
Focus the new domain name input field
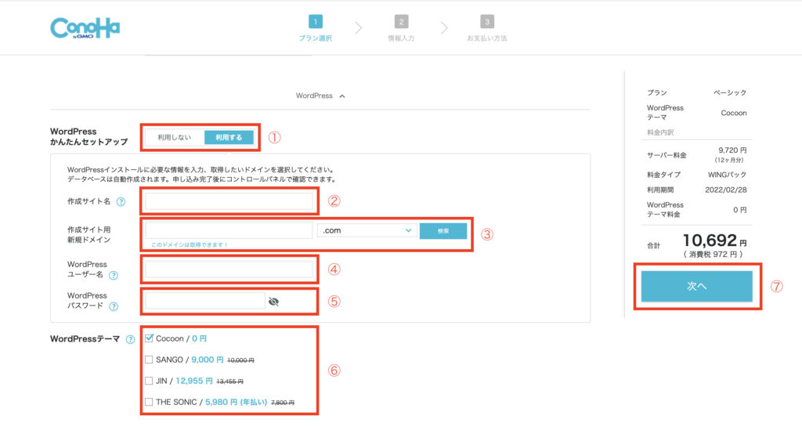[229, 230]
